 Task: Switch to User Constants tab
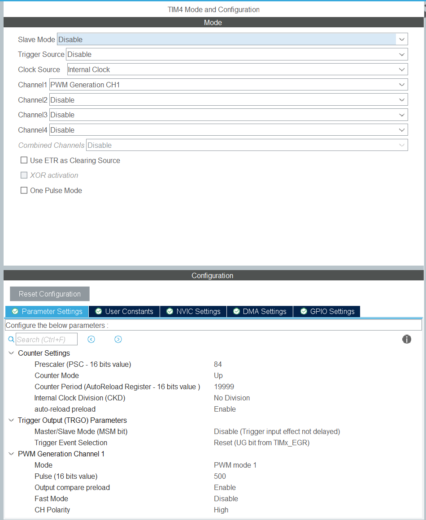tap(124, 311)
